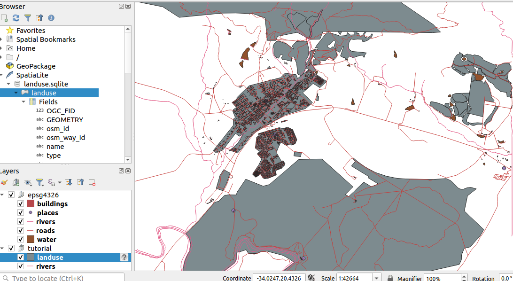Click the landuse gray color swatch
Viewport: 513px width, 281px height.
pyautogui.click(x=31, y=257)
